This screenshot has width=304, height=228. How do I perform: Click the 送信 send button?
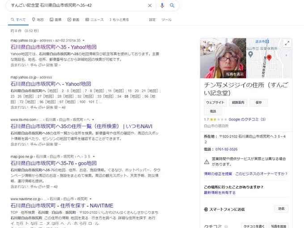coord(281,209)
